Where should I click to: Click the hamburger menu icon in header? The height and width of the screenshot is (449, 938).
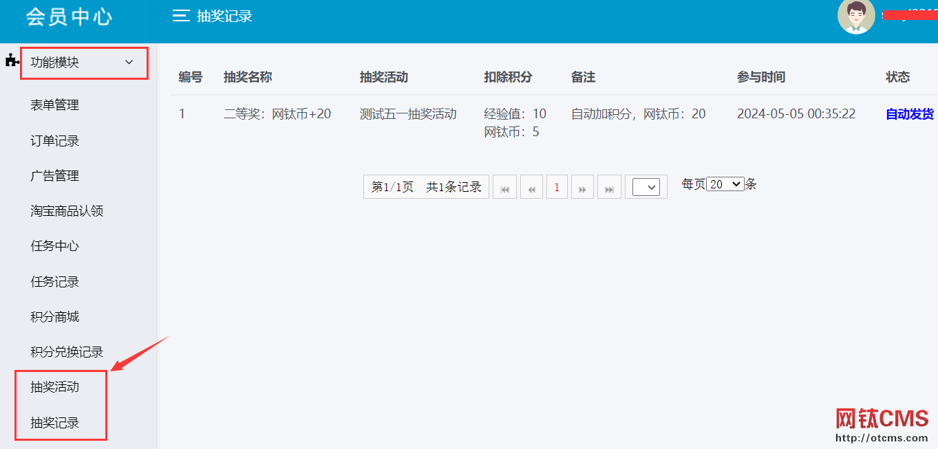coord(181,16)
